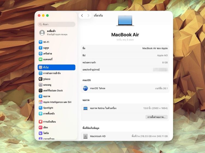Open Apple Intelligence and Siri icon

coord(40,102)
